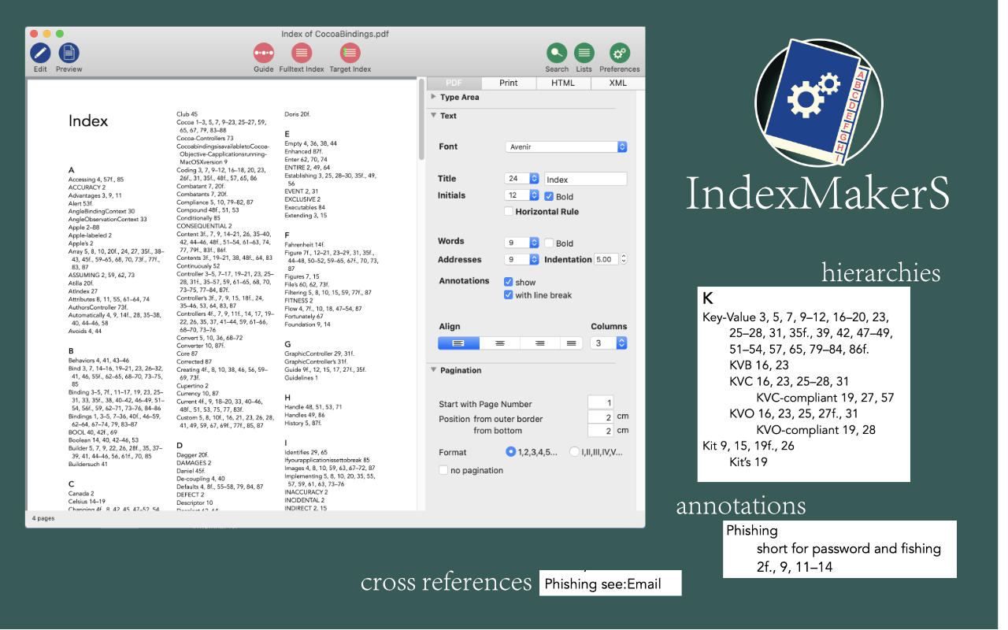Screen dimensions: 1008x630
Task: Enable the no pagination checkbox
Action: pyautogui.click(x=444, y=470)
